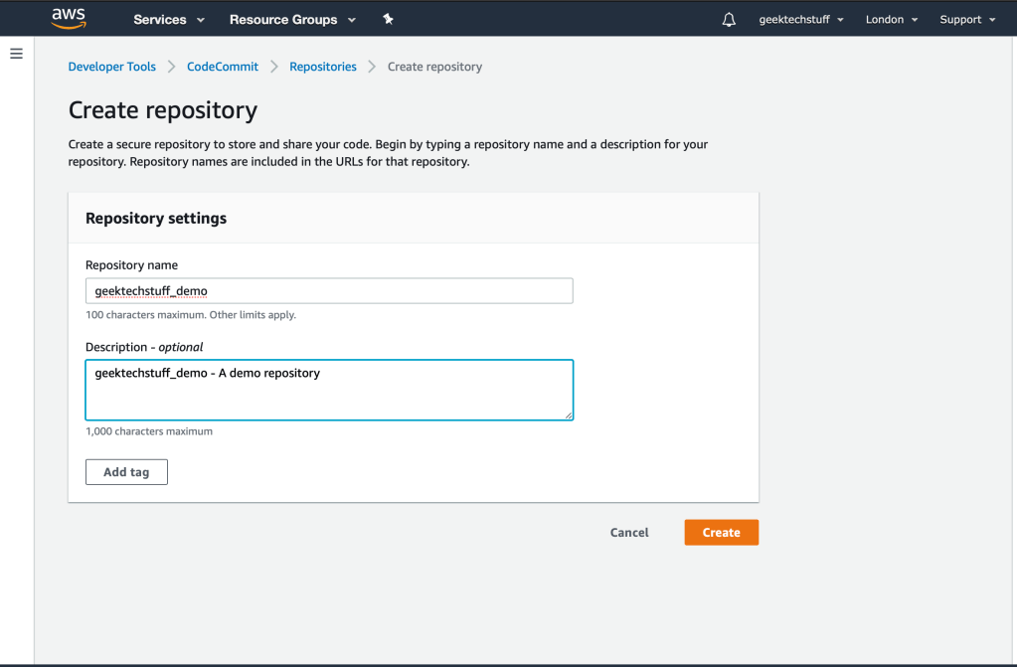Cancel repository creation
Viewport: 1017px width, 667px height.
[x=628, y=532]
